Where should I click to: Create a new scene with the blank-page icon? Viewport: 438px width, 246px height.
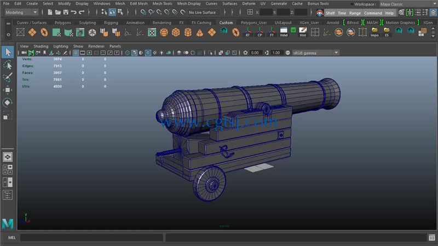click(x=50, y=12)
